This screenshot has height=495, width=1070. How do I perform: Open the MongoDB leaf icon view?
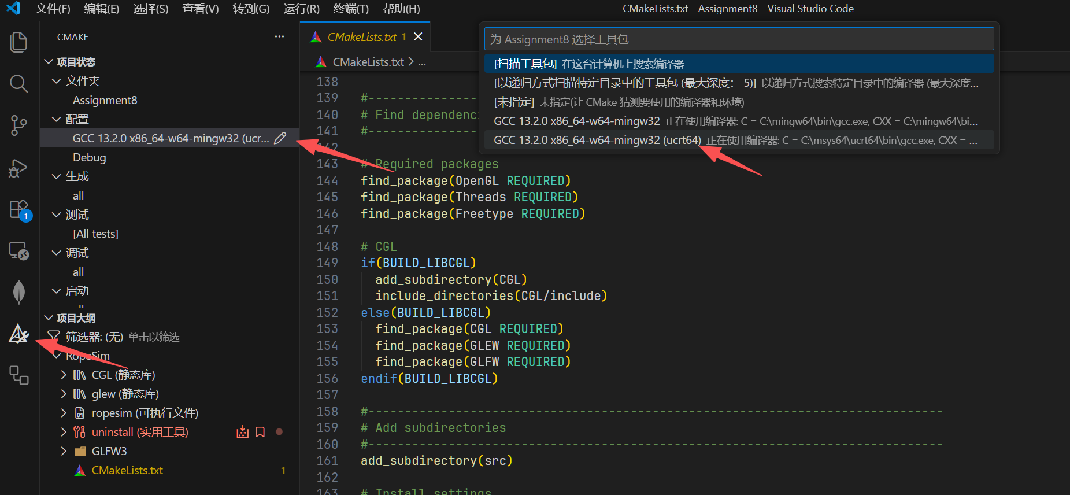18,292
